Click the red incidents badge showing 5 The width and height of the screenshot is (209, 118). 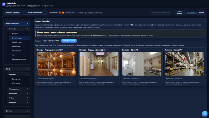click(x=60, y=13)
